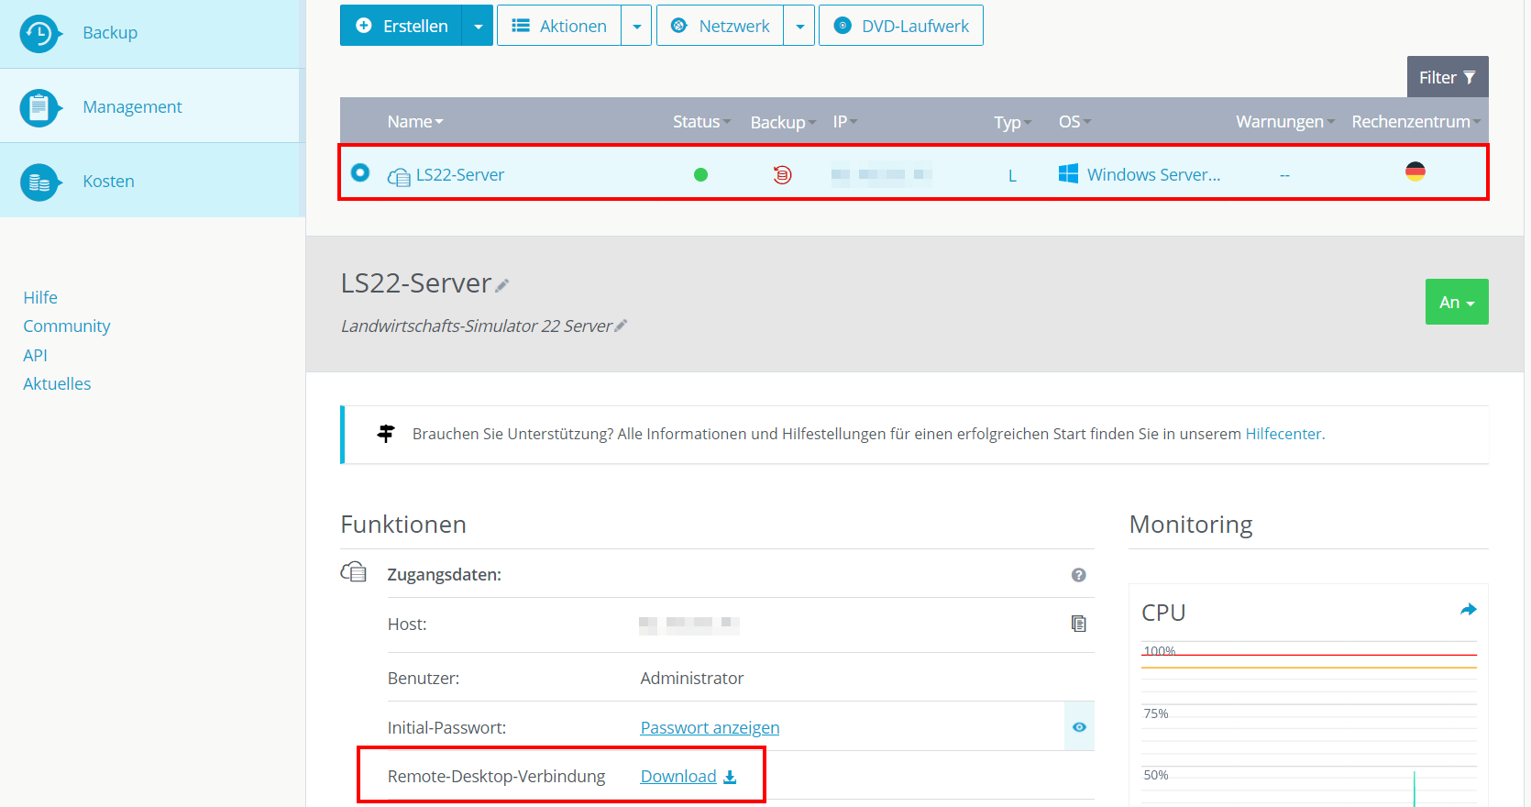Viewport: 1531px width, 807px height.
Task: Click the blurred Host value
Action: click(689, 625)
